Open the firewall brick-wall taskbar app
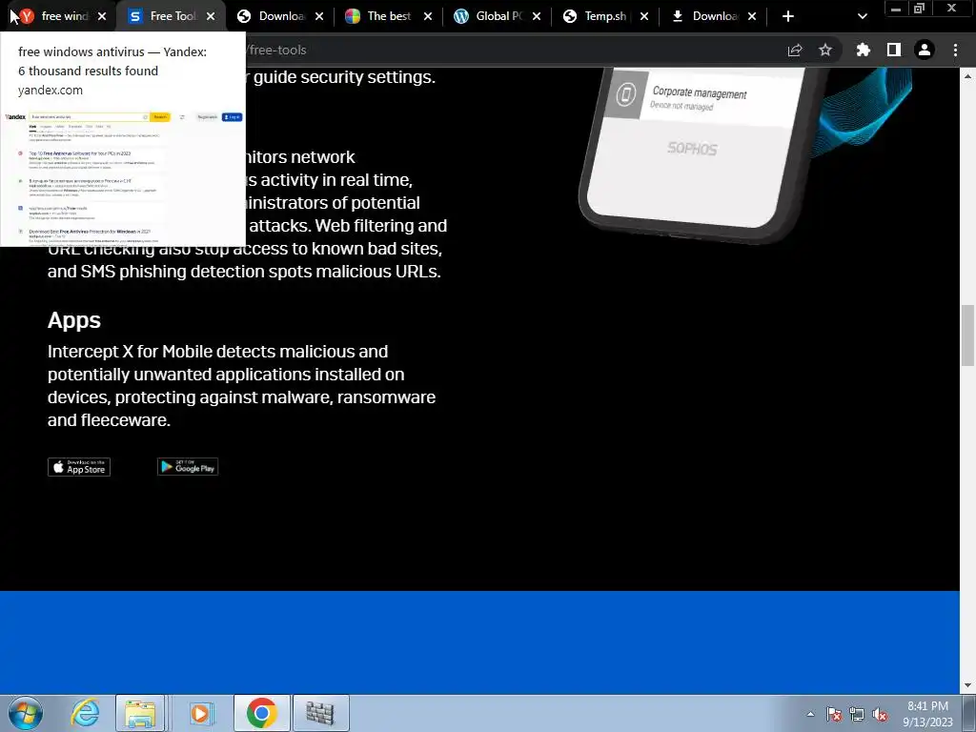 320,713
